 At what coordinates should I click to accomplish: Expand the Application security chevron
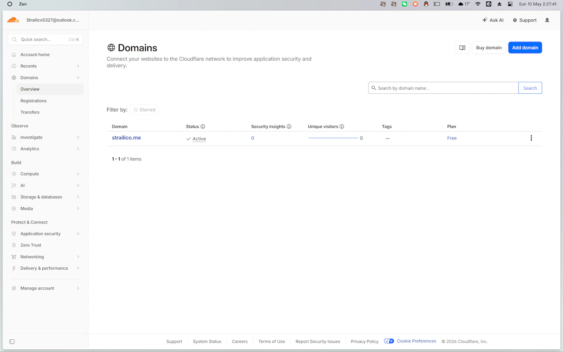tap(78, 234)
